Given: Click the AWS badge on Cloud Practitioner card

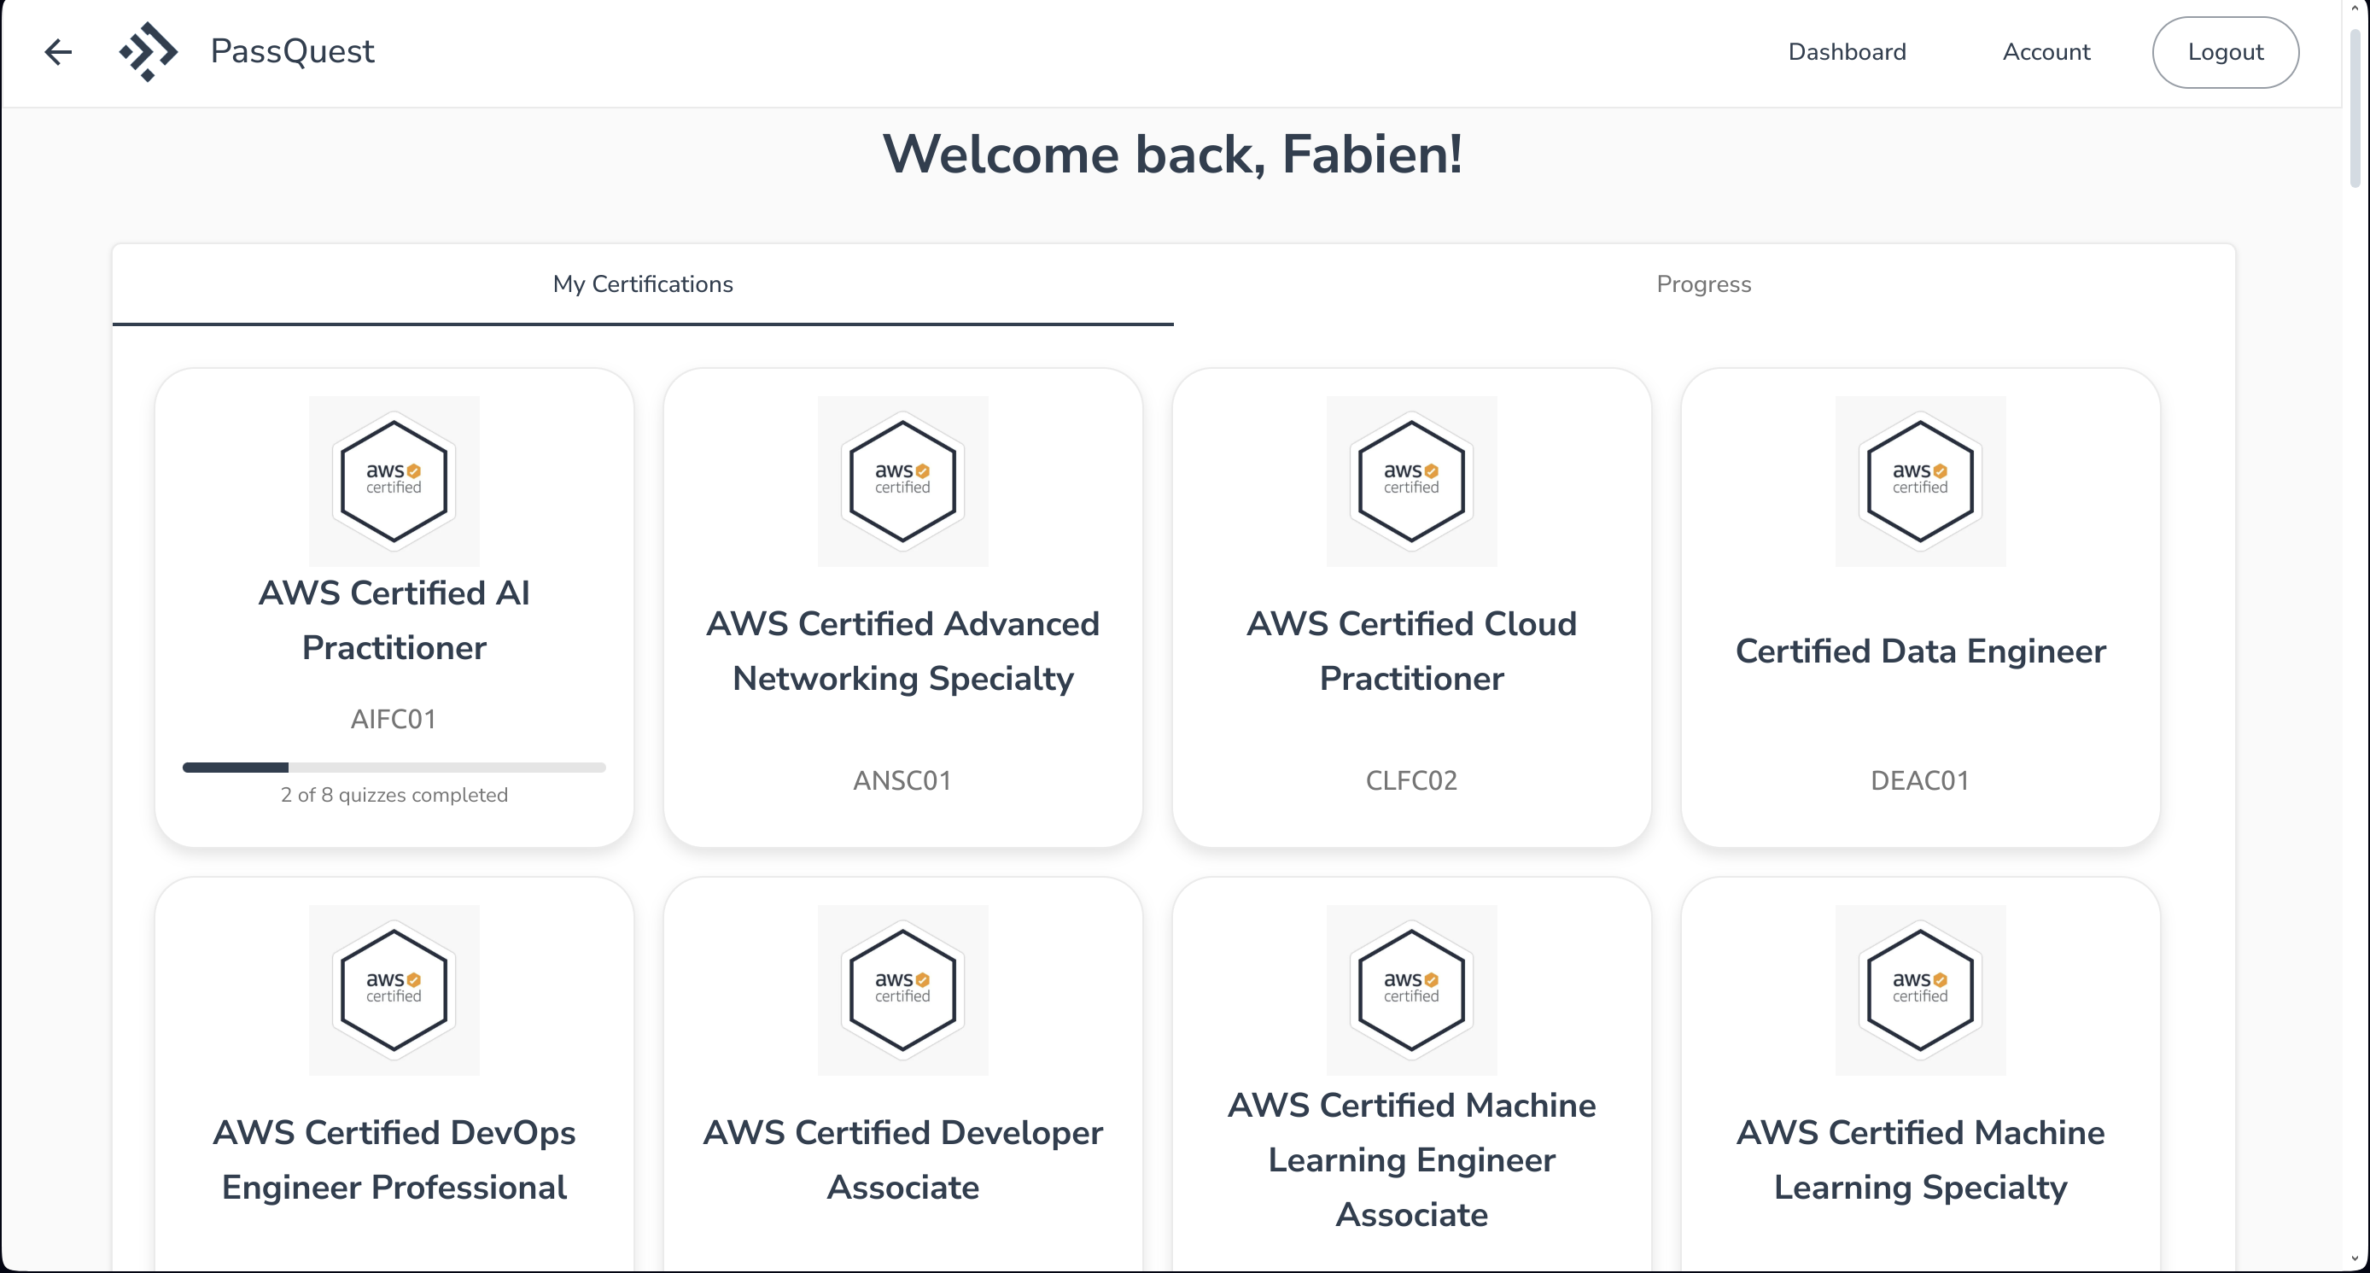Looking at the screenshot, I should (x=1411, y=481).
